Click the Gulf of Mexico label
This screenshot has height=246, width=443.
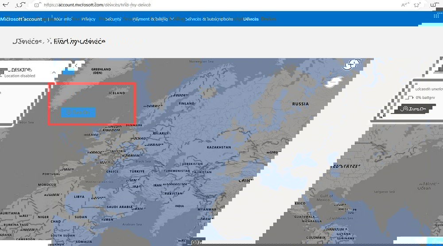click(x=325, y=198)
